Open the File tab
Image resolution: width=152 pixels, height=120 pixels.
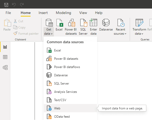(x=8, y=13)
